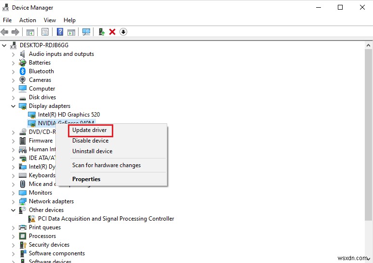This screenshot has width=373, height=263.
Task: Click the Keyboards category icon
Action: (x=23, y=175)
